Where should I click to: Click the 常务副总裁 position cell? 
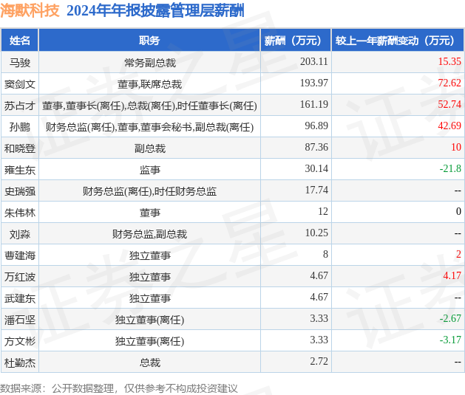pyautogui.click(x=150, y=63)
